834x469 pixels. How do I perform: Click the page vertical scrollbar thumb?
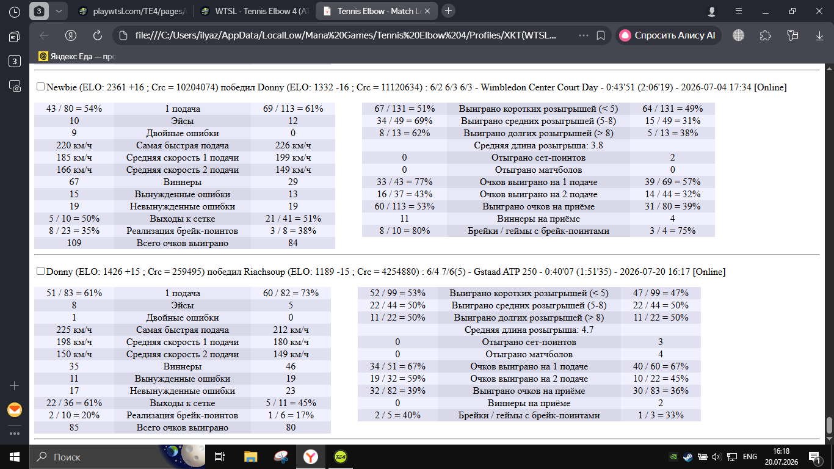(829, 425)
